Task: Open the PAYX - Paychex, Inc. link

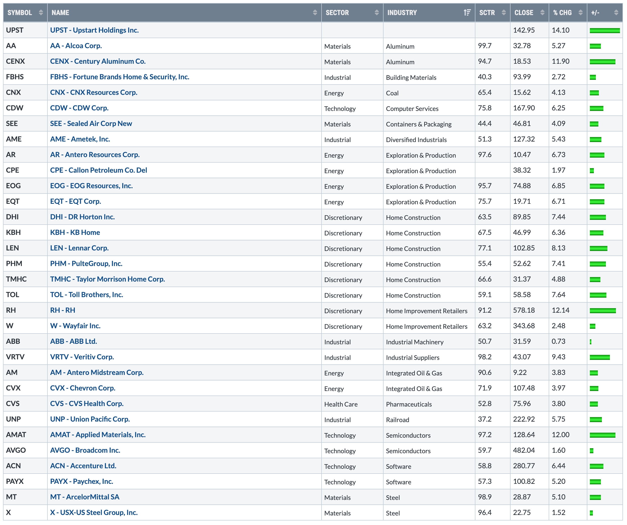Action: click(82, 481)
